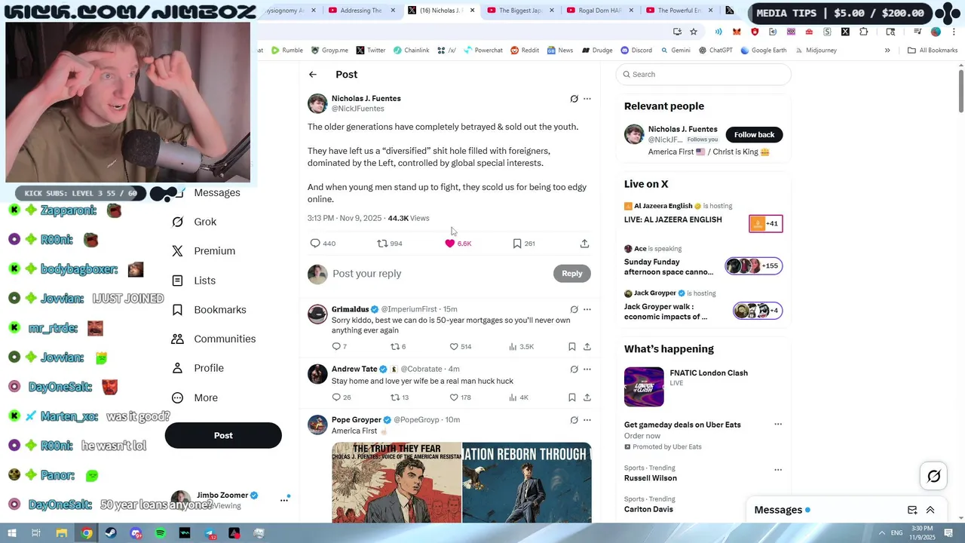Open the repost icon showing 994
The image size is (965, 543).
[382, 244]
